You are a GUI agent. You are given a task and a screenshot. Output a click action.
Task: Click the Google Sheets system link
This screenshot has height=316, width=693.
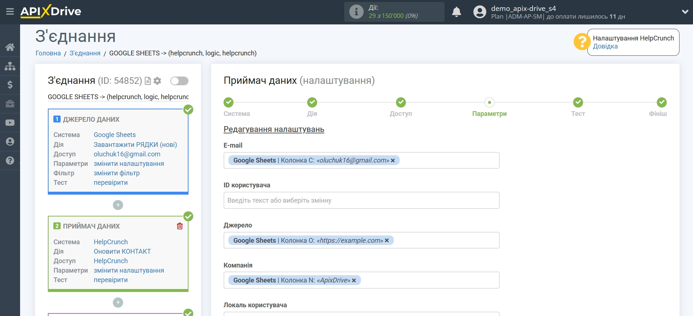(x=115, y=135)
